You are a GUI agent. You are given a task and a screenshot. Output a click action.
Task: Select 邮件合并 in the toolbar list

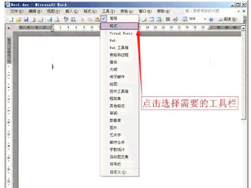pos(120,142)
